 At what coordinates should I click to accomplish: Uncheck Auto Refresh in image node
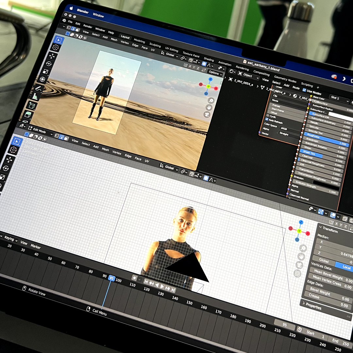pyautogui.click(x=267, y=120)
